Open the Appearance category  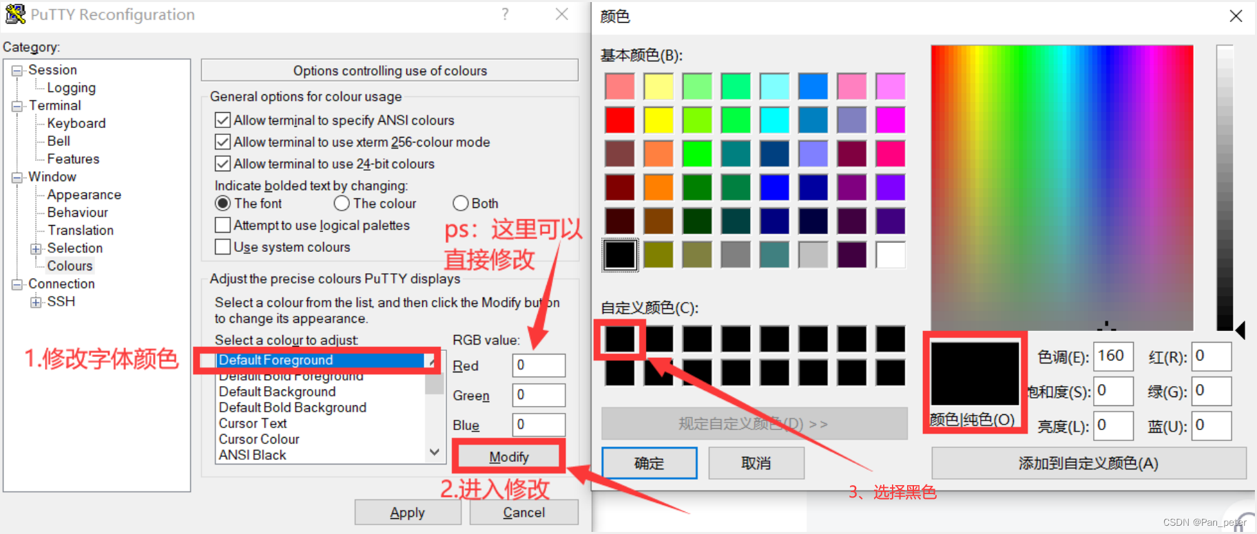click(x=84, y=195)
